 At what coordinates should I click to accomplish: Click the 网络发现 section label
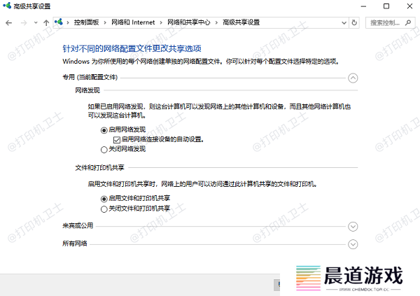click(87, 90)
